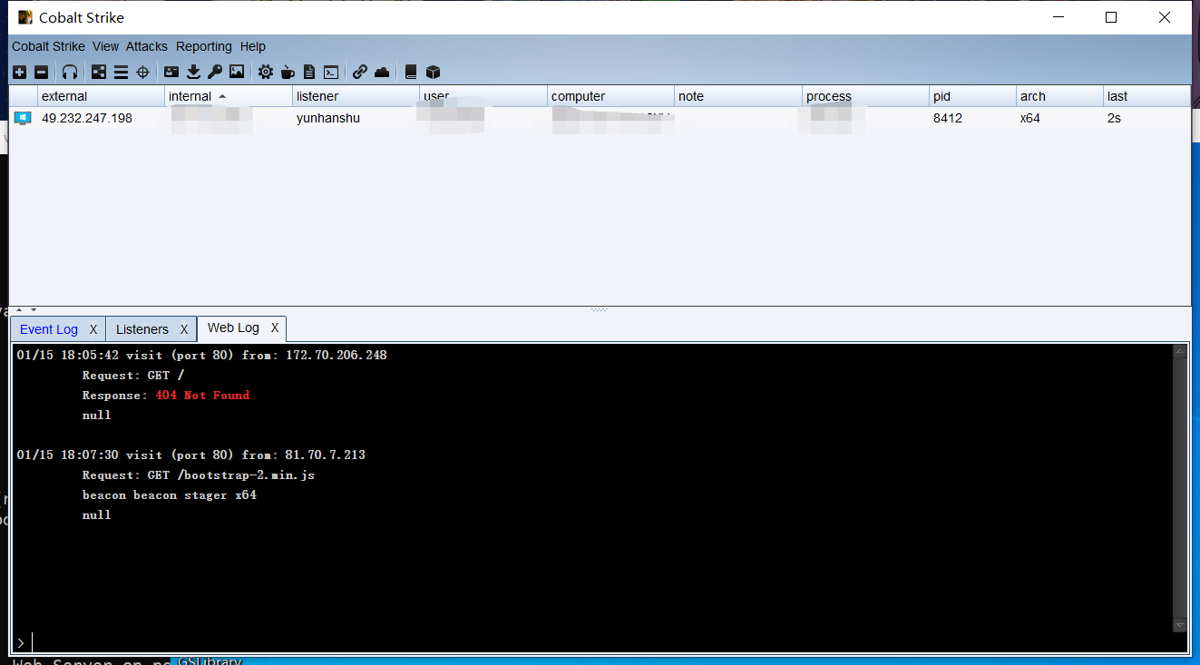Click the split pane collapse-up arrow
Image resolution: width=1200 pixels, height=665 pixels.
pos(20,310)
